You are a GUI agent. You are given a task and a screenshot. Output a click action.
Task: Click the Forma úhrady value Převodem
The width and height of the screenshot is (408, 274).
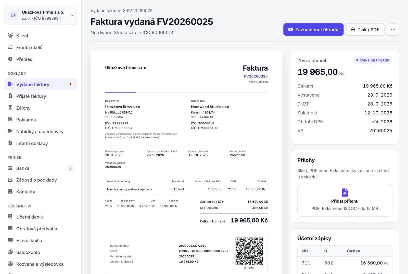[x=237, y=155]
